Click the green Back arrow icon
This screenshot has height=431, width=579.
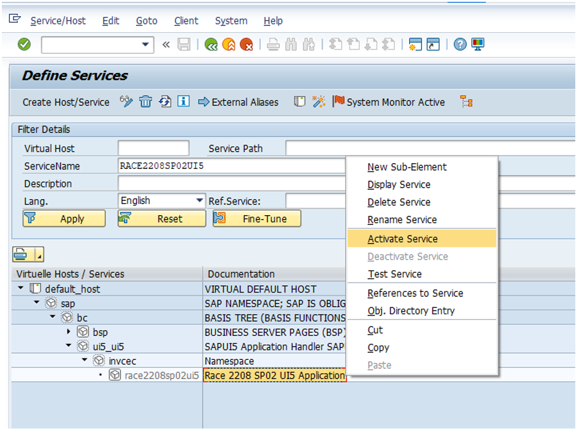pyautogui.click(x=211, y=45)
